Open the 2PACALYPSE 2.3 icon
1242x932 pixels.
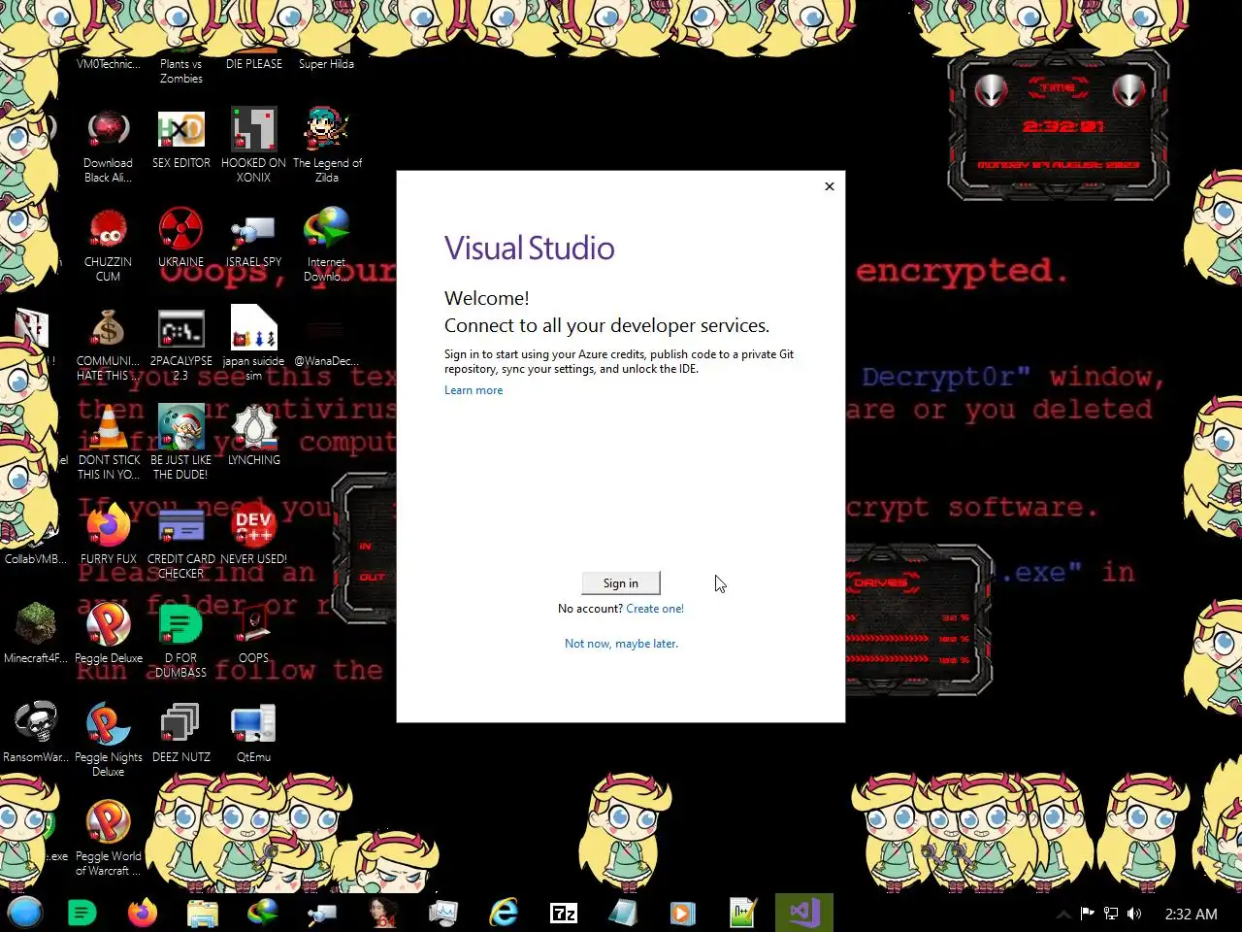181,344
